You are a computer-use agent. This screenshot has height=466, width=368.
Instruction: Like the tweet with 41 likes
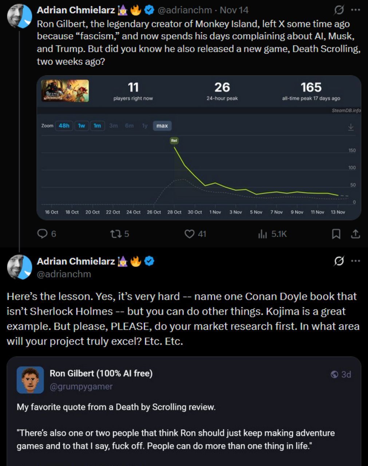(190, 234)
